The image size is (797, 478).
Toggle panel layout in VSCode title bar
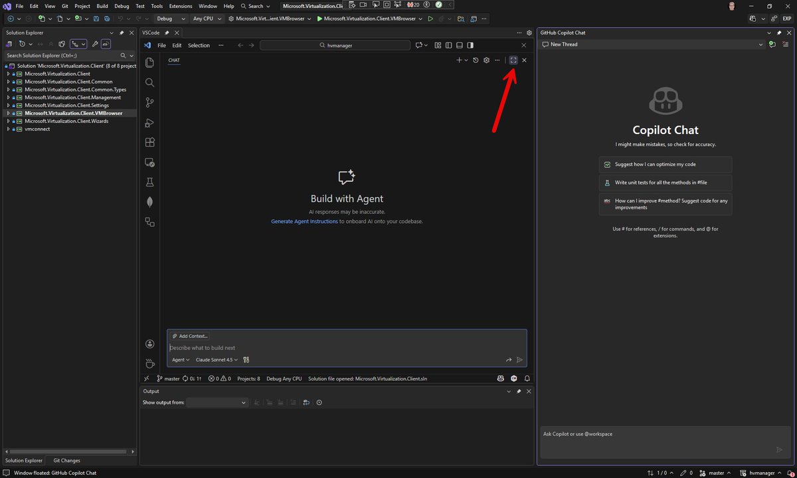(x=460, y=45)
